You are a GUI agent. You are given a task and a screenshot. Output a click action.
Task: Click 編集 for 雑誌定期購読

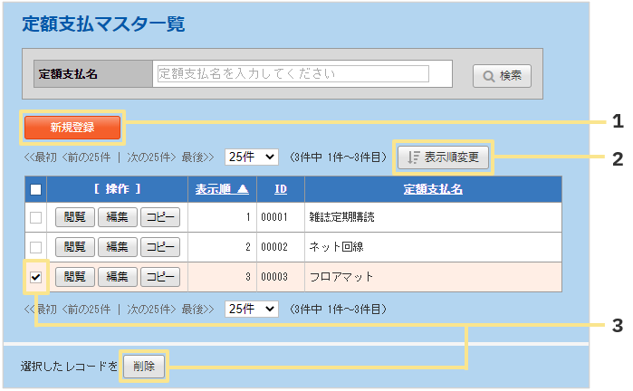click(117, 217)
